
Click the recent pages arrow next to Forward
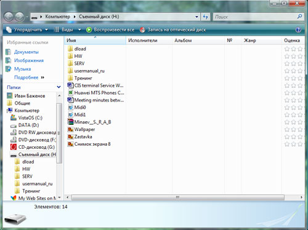(x=27, y=17)
